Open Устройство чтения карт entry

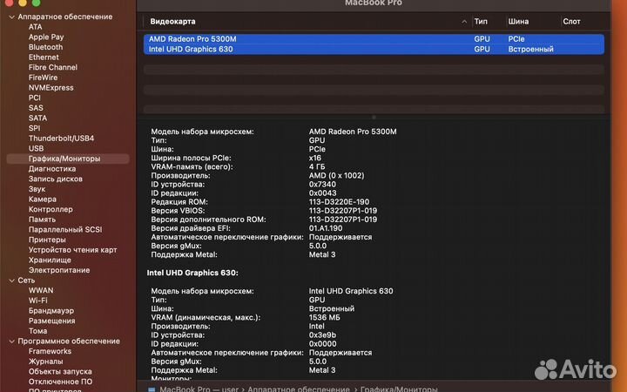coord(73,250)
